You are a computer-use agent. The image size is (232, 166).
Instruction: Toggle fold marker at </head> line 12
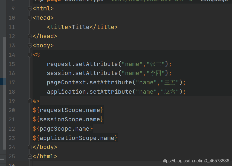tap(30, 36)
